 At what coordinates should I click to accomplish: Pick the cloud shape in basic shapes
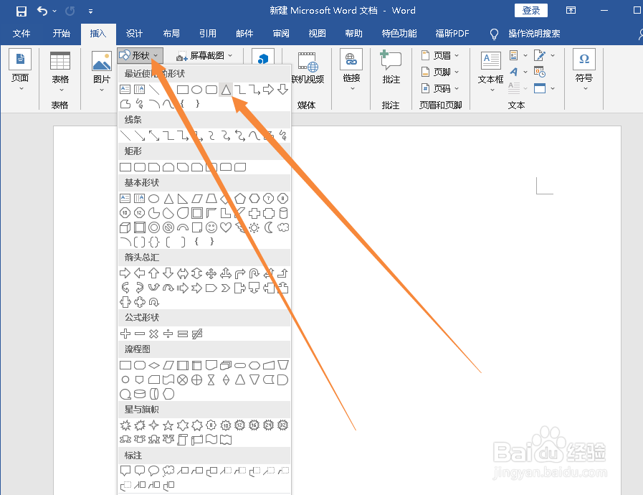coord(283,227)
